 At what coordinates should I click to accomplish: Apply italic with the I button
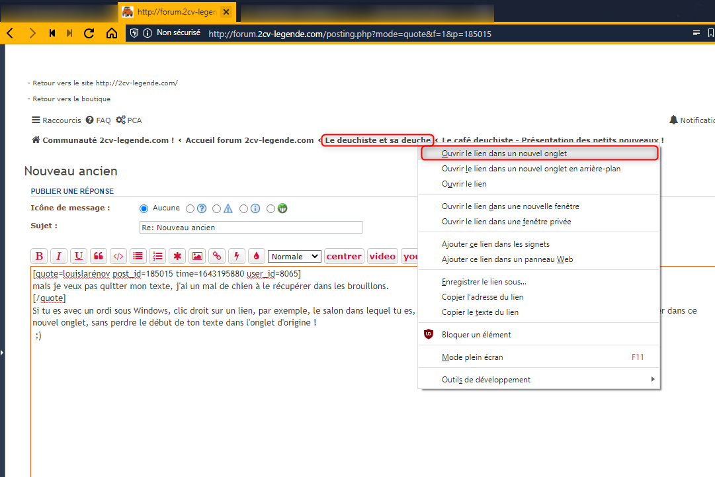pyautogui.click(x=59, y=257)
